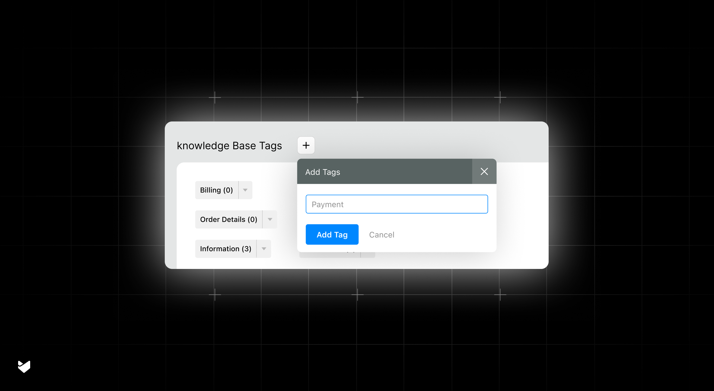Image resolution: width=714 pixels, height=391 pixels.
Task: Select the Billing (0) tag label
Action: [216, 190]
